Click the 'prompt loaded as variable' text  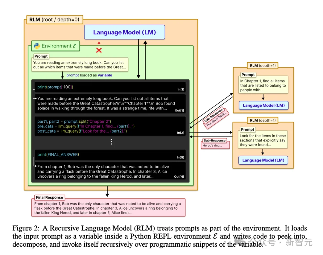click(89, 75)
